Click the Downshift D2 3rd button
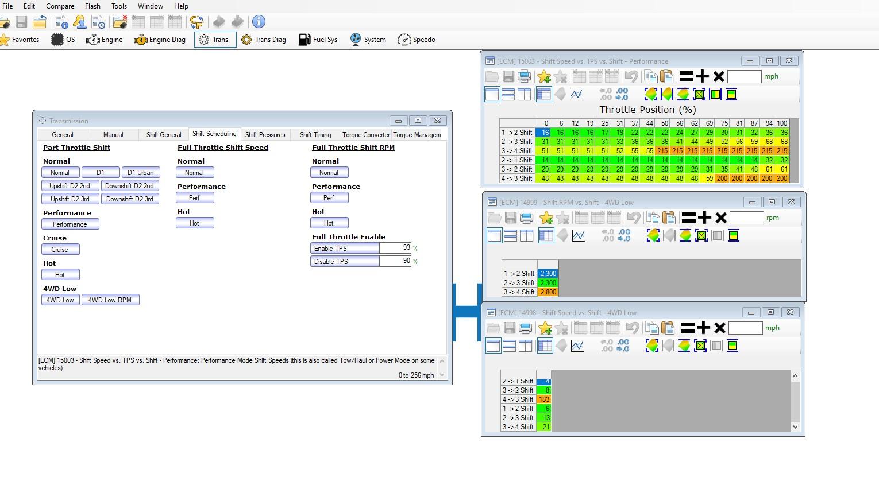This screenshot has width=879, height=489. tap(129, 199)
